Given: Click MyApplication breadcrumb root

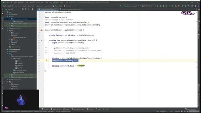Looking at the screenshot, I should 8,6.
